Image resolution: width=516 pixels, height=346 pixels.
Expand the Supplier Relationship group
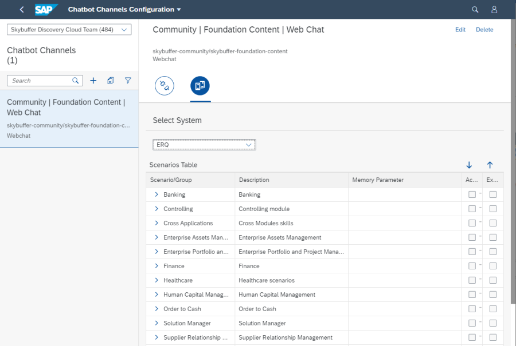pyautogui.click(x=157, y=337)
